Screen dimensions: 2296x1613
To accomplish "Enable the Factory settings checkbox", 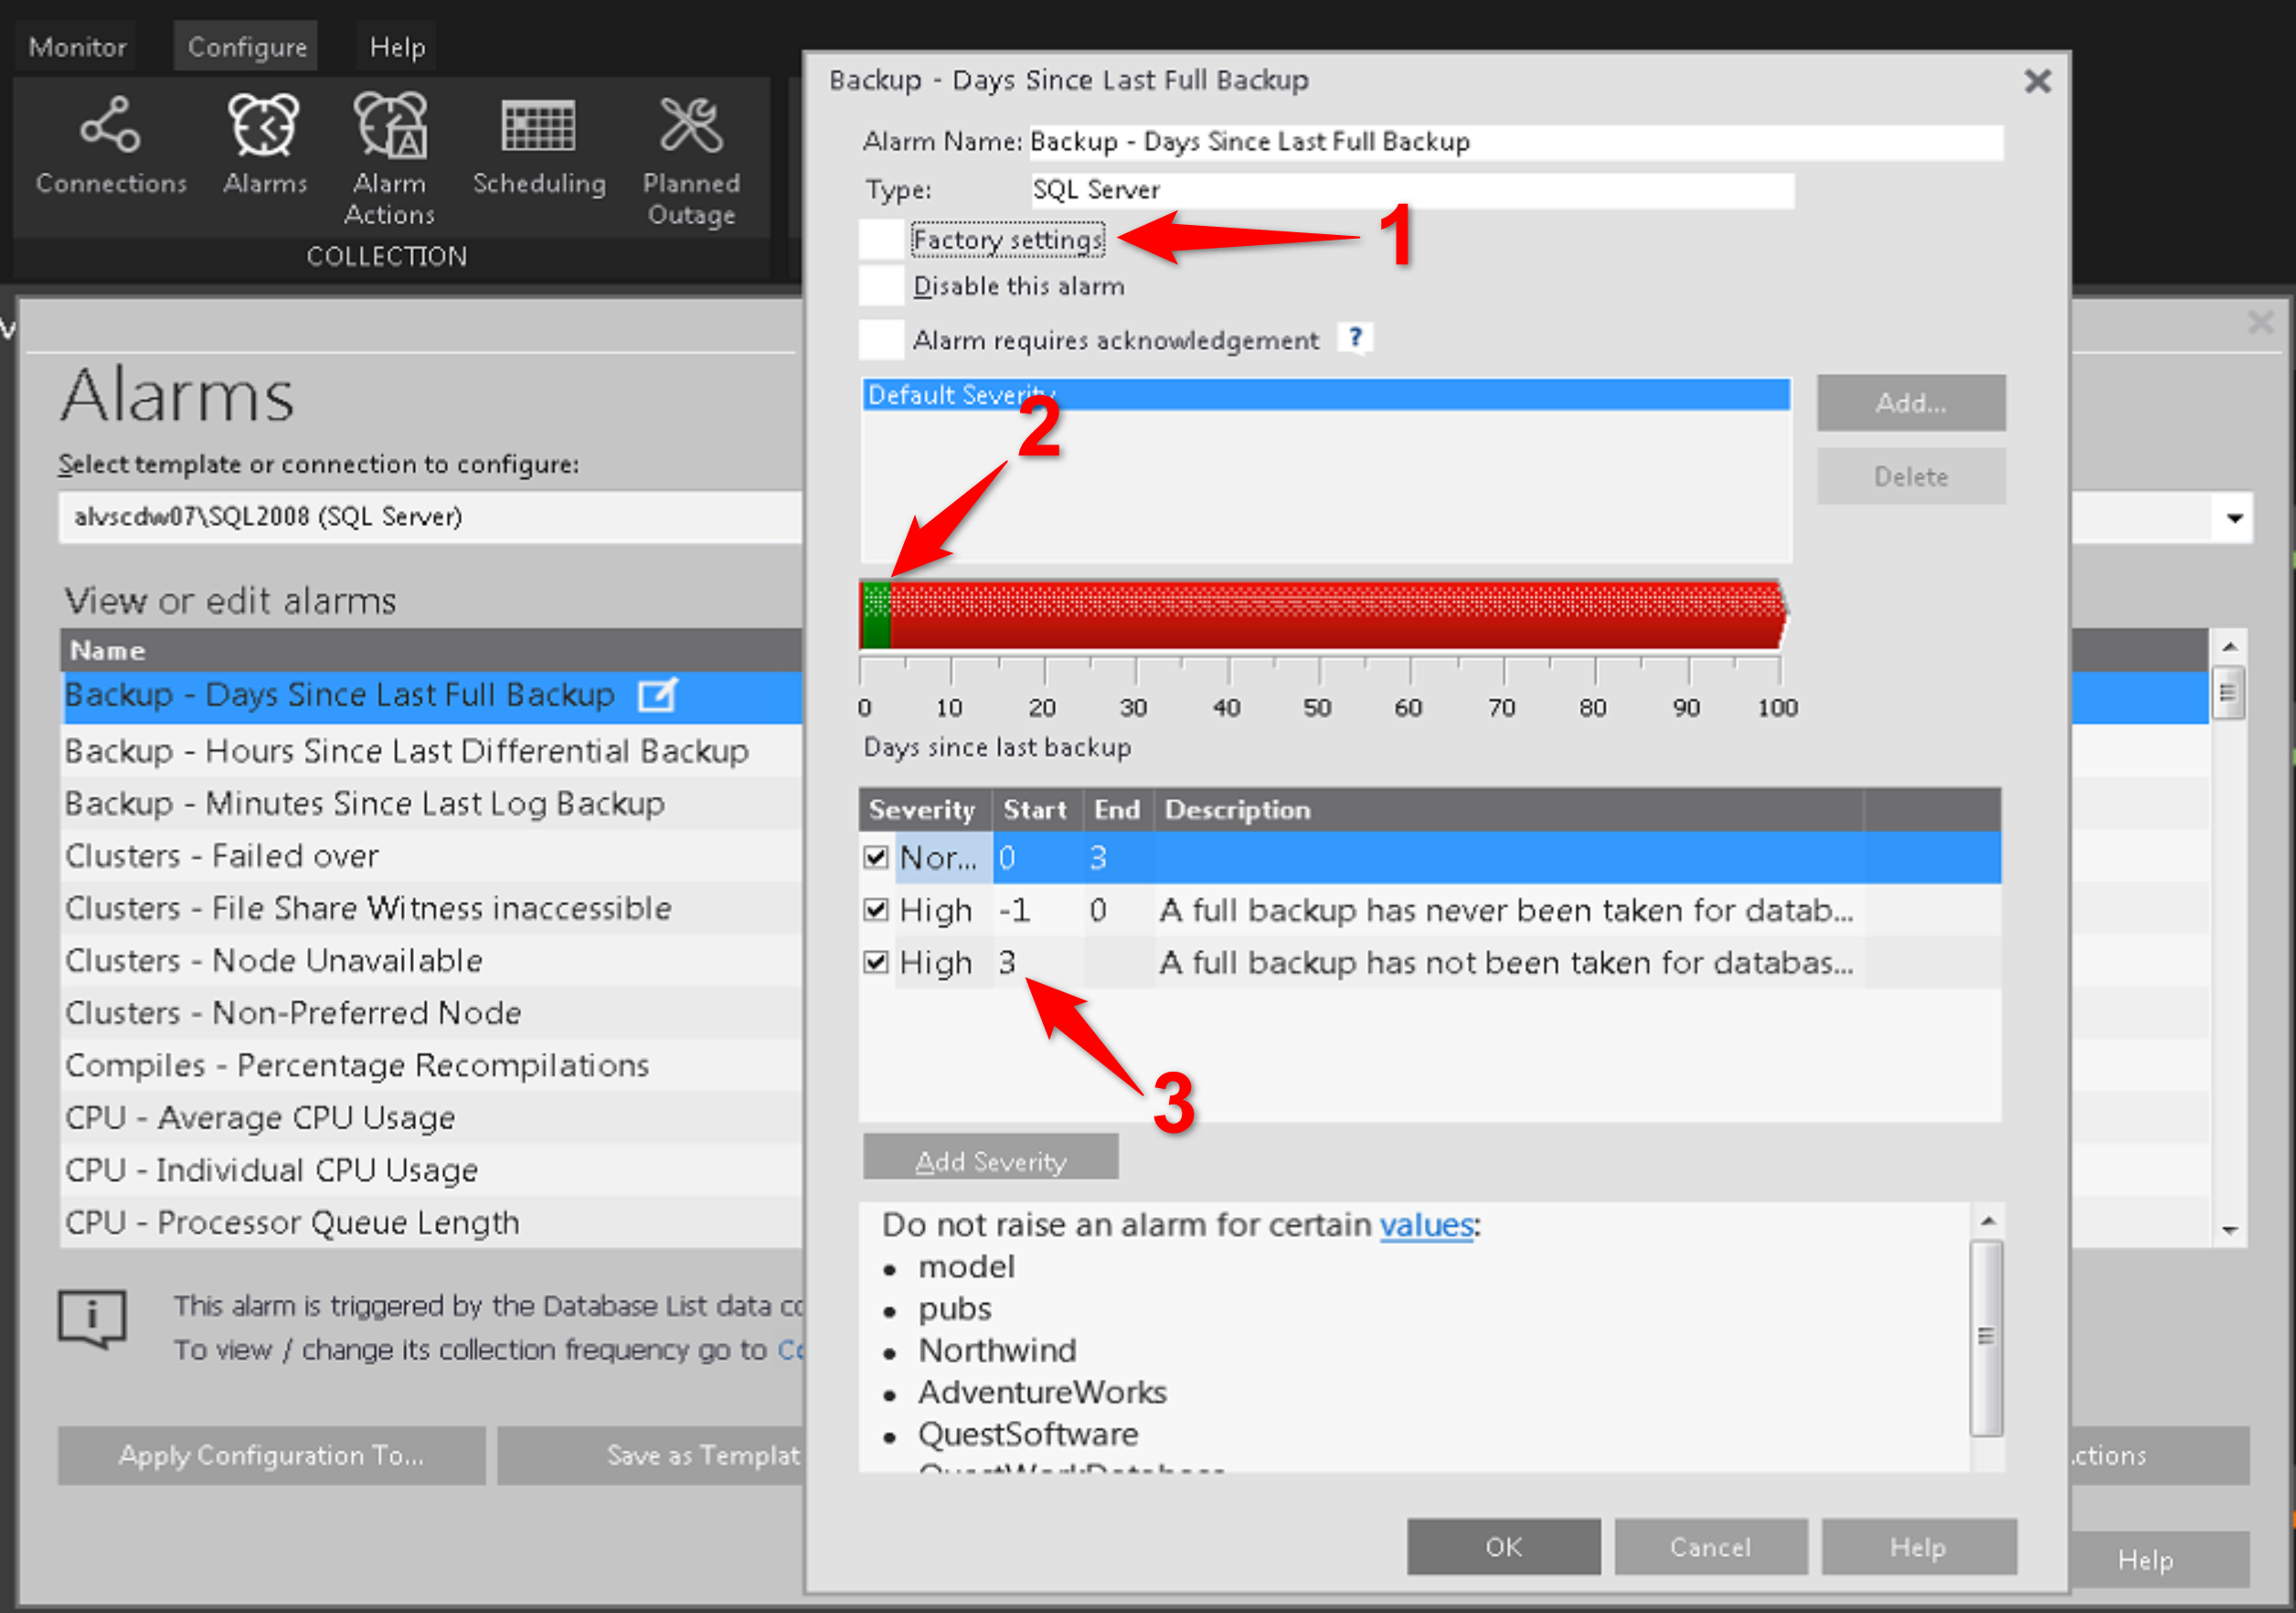I will tap(882, 240).
